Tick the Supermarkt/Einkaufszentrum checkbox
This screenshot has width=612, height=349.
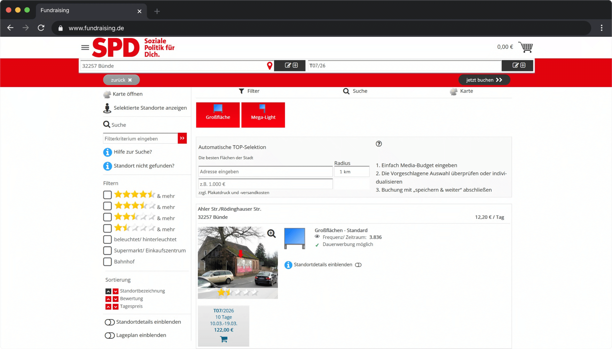[x=107, y=251]
